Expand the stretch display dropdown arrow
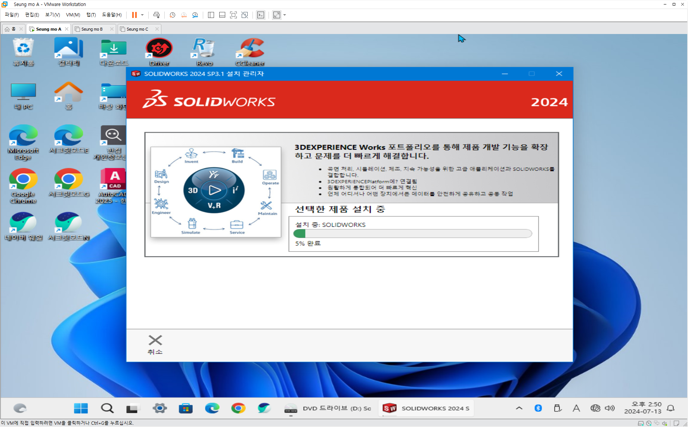This screenshot has width=688, height=427. pyautogui.click(x=285, y=15)
